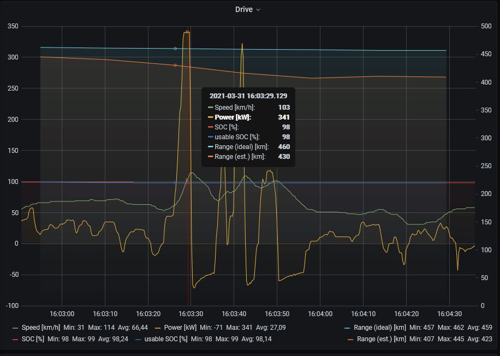Toggle Range (ideal) [km] legend entry
The image size is (500, 356).
[x=380, y=328]
